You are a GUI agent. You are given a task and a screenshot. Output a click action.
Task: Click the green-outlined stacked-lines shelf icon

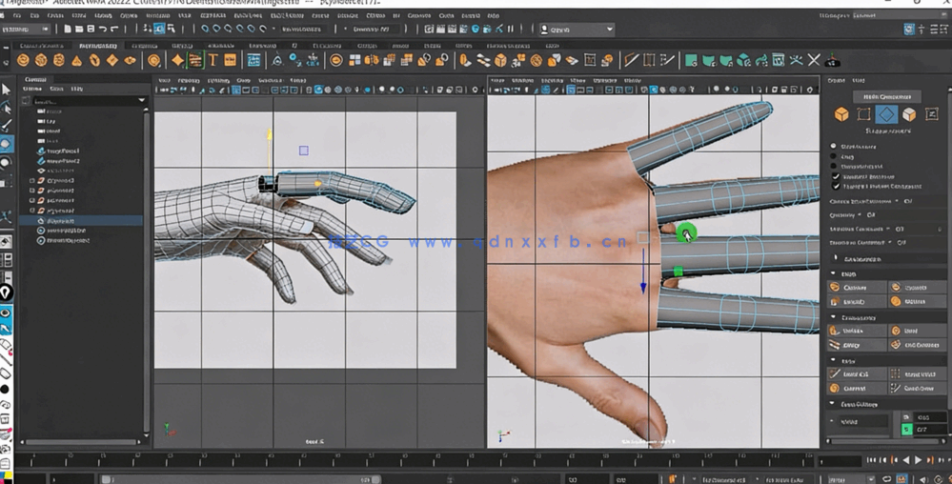[195, 60]
